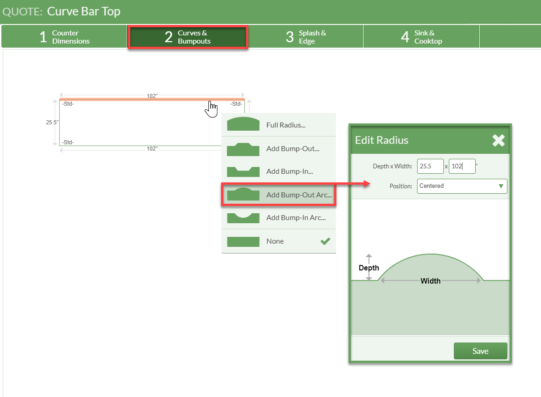Choose the Add Bump-In shape icon

click(243, 172)
